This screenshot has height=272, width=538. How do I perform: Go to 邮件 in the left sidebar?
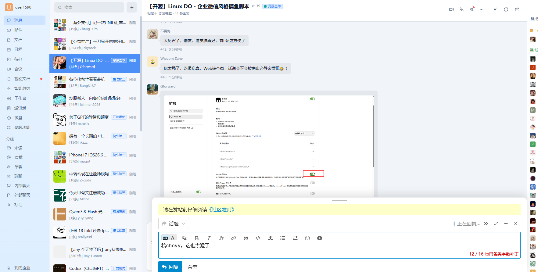pyautogui.click(x=24, y=30)
